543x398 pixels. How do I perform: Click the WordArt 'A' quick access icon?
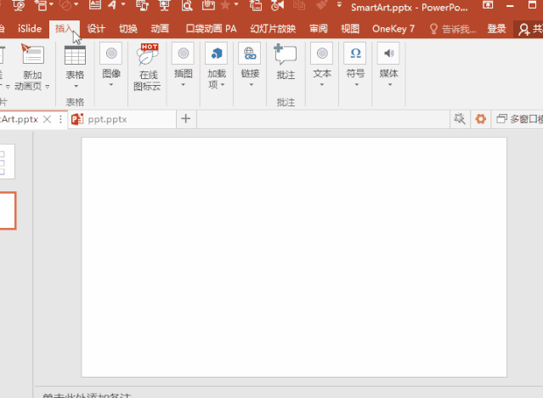coord(112,5)
